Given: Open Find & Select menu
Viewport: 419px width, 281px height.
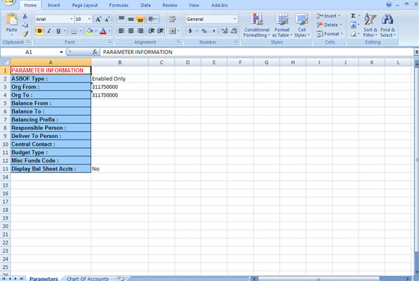Looking at the screenshot, I should pos(387,25).
